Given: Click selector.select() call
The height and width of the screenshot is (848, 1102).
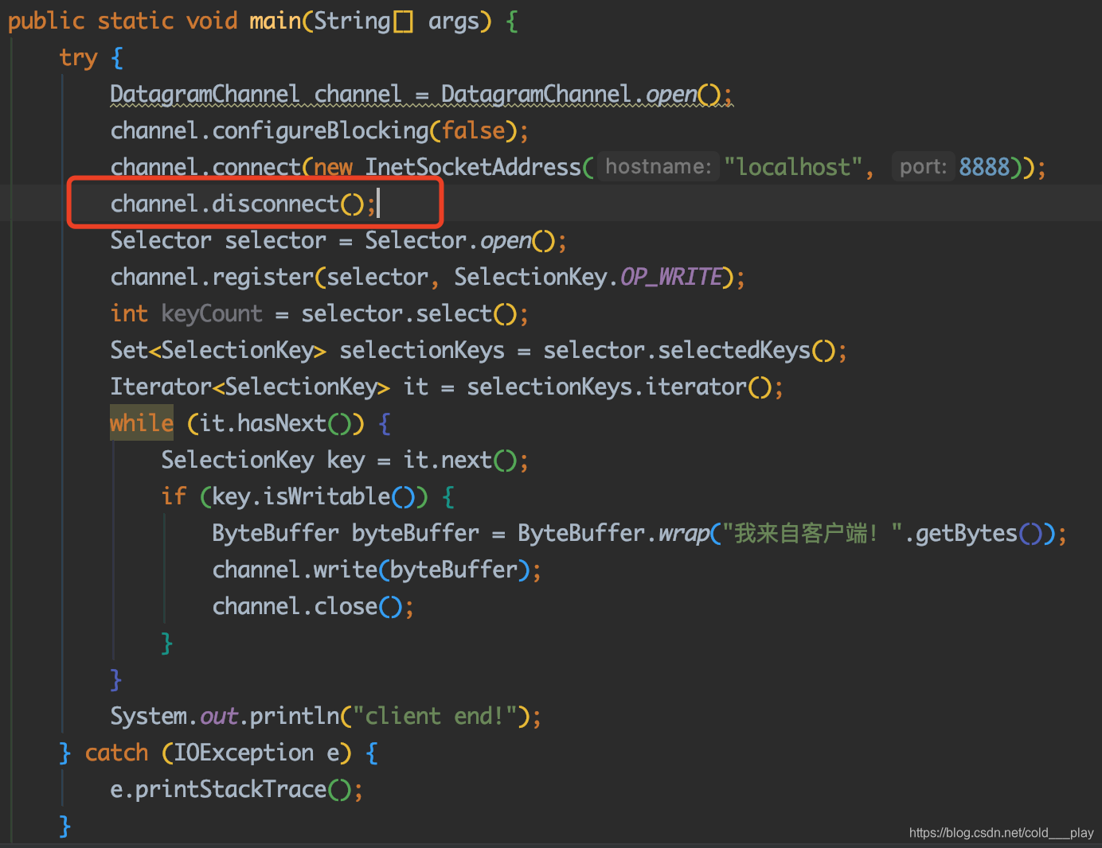Looking at the screenshot, I should click(x=408, y=313).
